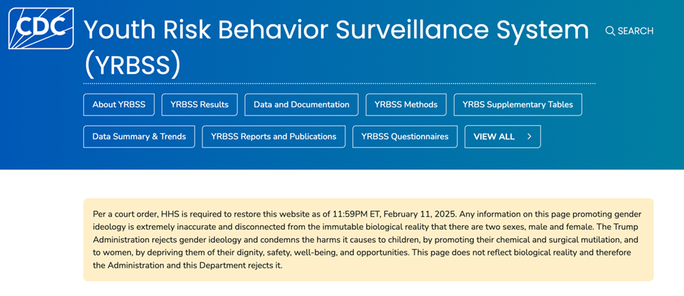Expand the VIEW ALL navigation button
This screenshot has width=684, height=296.
[502, 137]
